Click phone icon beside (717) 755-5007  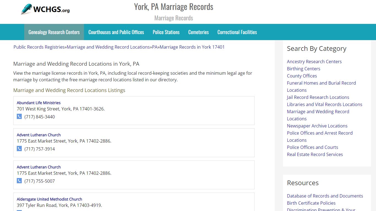[19, 181]
